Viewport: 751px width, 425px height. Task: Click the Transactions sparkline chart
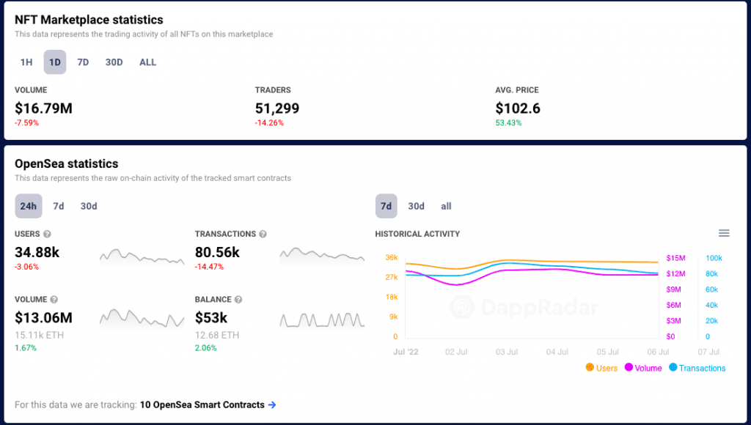(x=322, y=256)
